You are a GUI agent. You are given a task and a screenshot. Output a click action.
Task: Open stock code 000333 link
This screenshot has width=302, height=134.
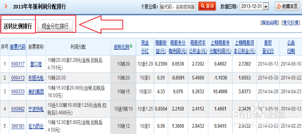18,92
